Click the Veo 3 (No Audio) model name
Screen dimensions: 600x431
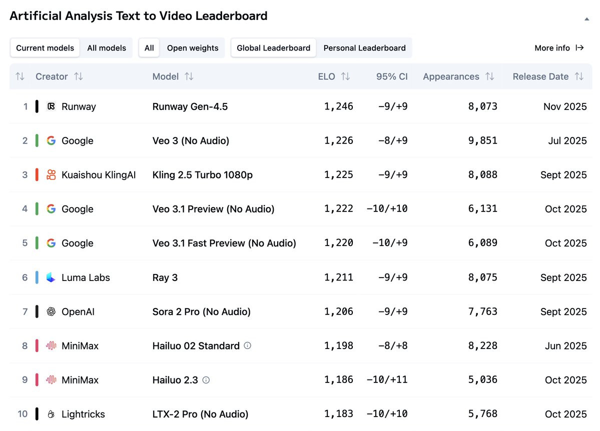[191, 140]
